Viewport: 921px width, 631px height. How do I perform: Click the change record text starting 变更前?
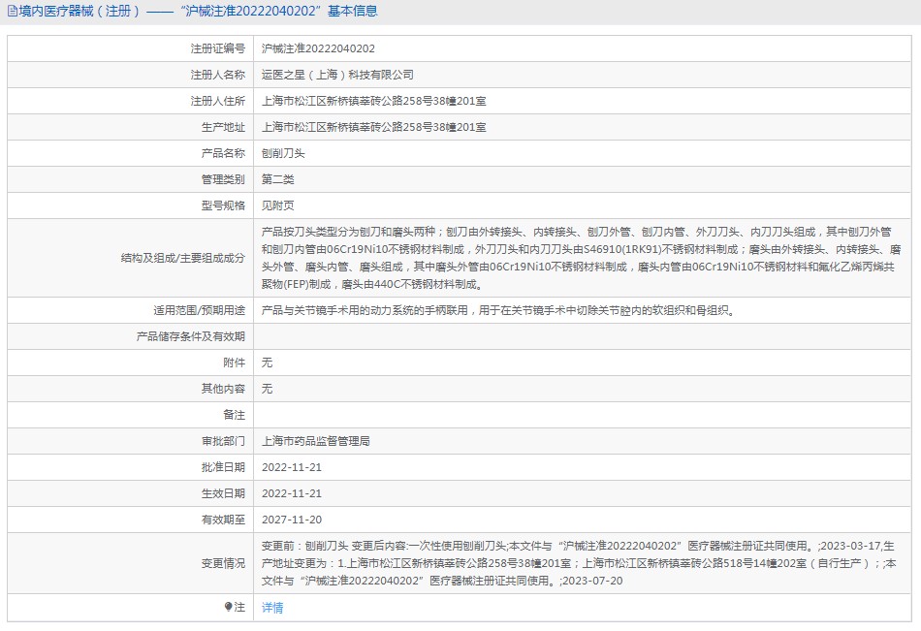(x=579, y=563)
